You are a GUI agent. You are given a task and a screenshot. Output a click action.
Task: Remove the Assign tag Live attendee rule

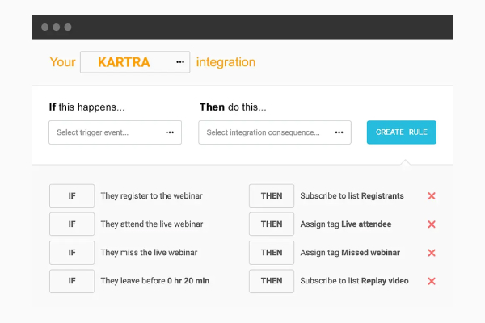point(432,224)
